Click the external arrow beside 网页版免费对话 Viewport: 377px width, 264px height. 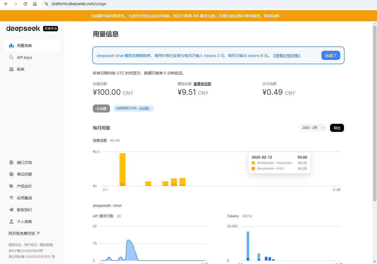point(38,233)
